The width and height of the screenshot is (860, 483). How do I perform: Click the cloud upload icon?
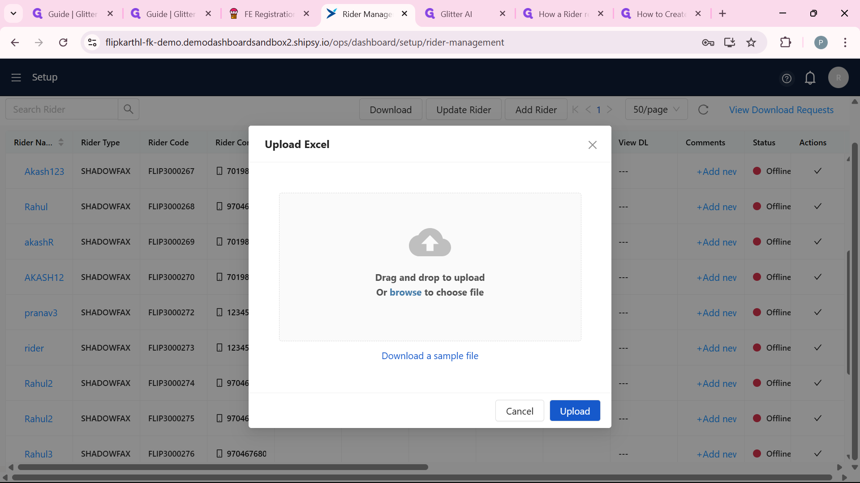430,242
